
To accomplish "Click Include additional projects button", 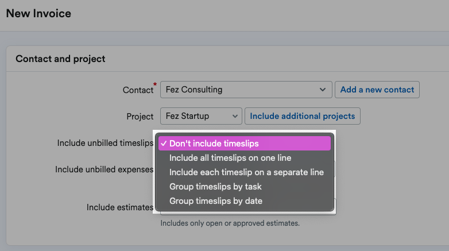I will click(x=303, y=116).
